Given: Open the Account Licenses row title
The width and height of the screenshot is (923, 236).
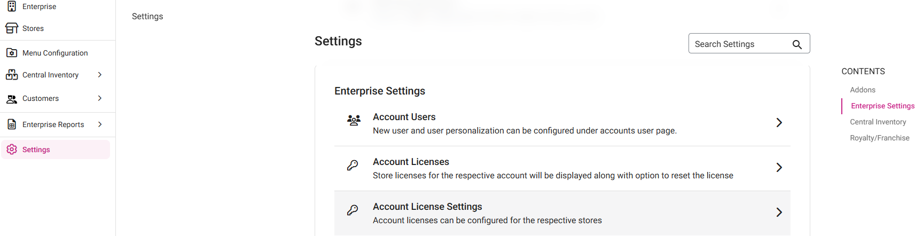Looking at the screenshot, I should coord(411,162).
